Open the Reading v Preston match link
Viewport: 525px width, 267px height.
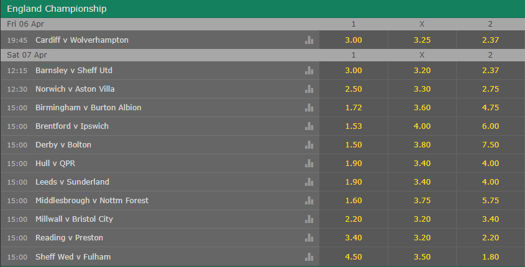(x=69, y=238)
